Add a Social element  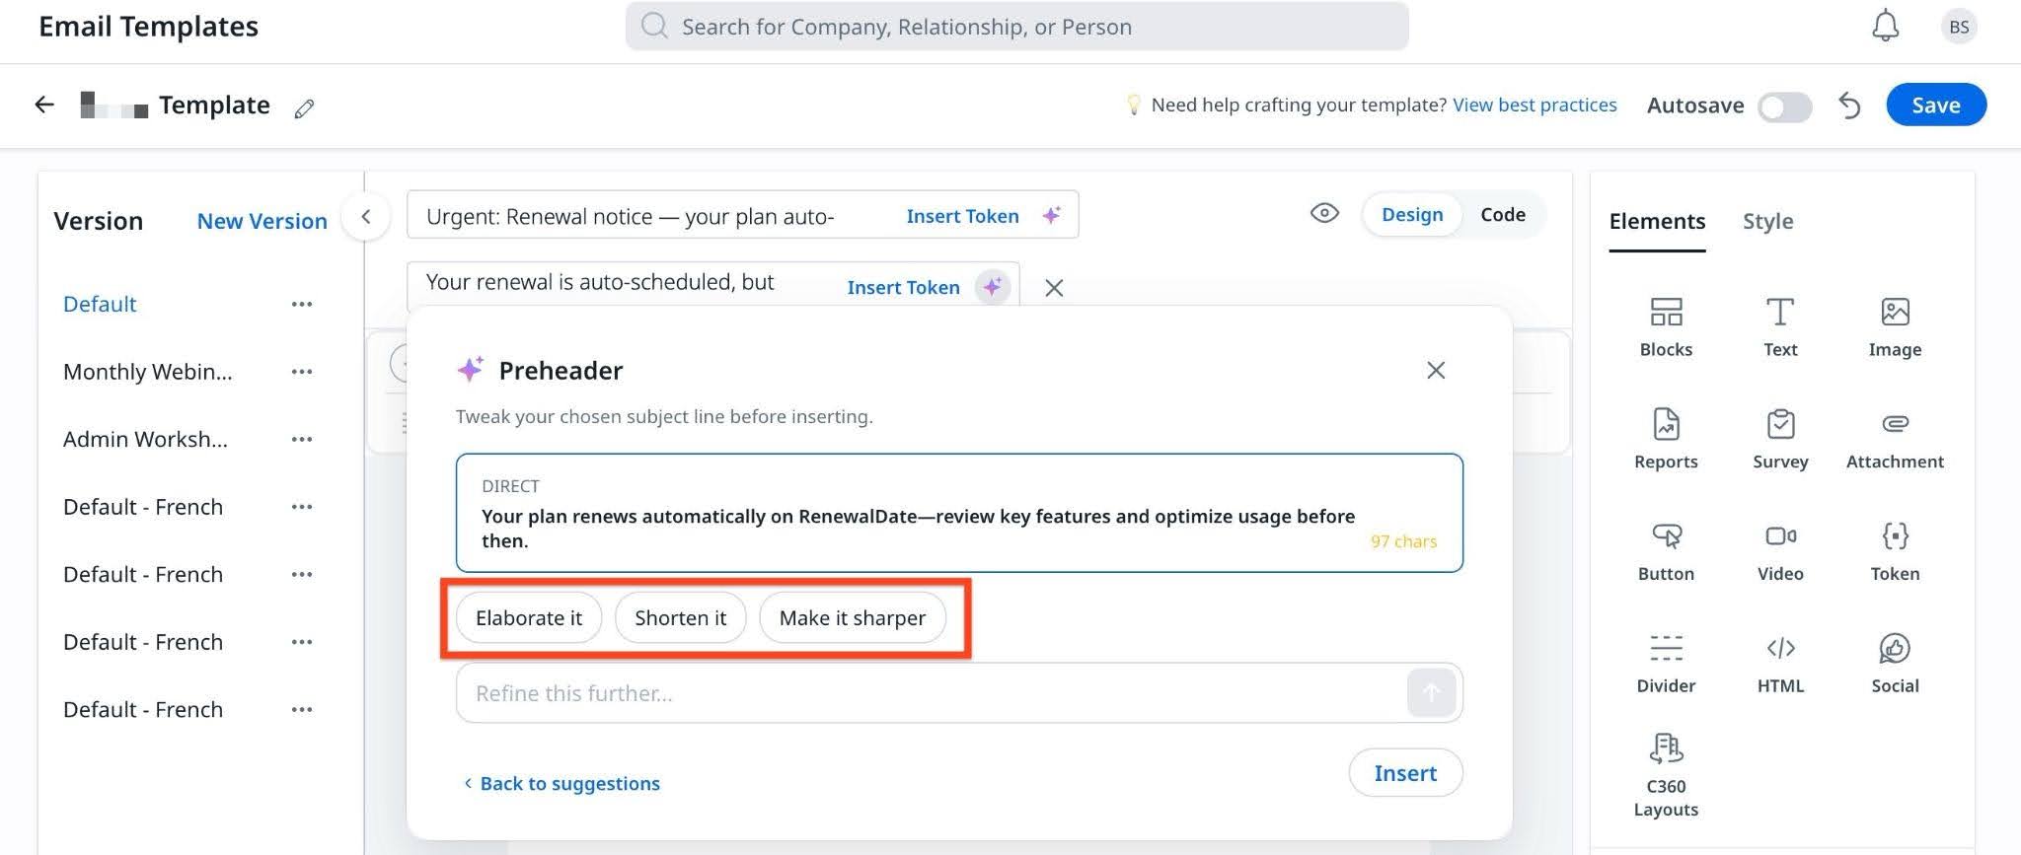[1895, 664]
